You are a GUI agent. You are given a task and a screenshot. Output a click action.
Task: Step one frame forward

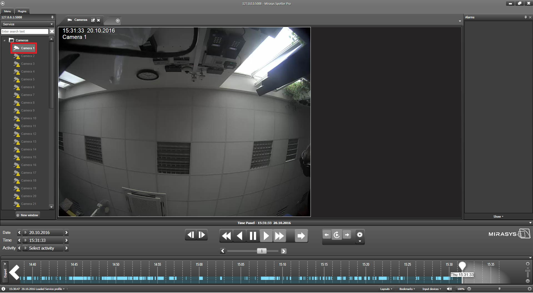pyautogui.click(x=202, y=235)
